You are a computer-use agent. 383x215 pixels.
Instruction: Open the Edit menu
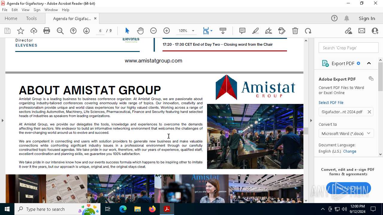pyautogui.click(x=15, y=10)
